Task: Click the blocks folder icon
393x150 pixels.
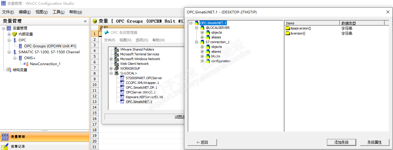Action: (208, 56)
